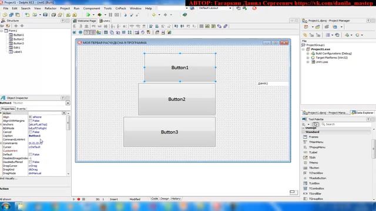Switch to the History tab at bottom
Image resolution: width=376 pixels, height=211 pixels.
pyautogui.click(x=176, y=199)
